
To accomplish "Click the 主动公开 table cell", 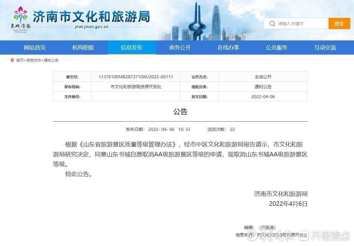I will pyautogui.click(x=263, y=77).
